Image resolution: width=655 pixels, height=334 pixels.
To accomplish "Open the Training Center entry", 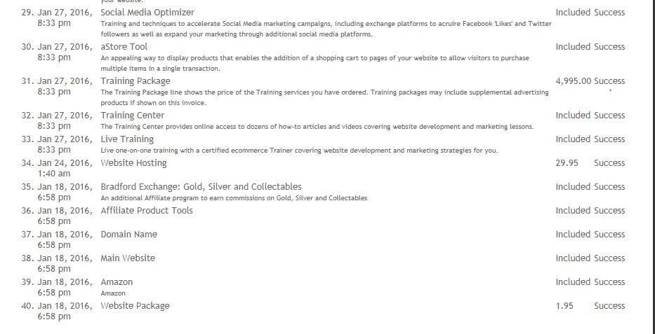I will (x=133, y=116).
